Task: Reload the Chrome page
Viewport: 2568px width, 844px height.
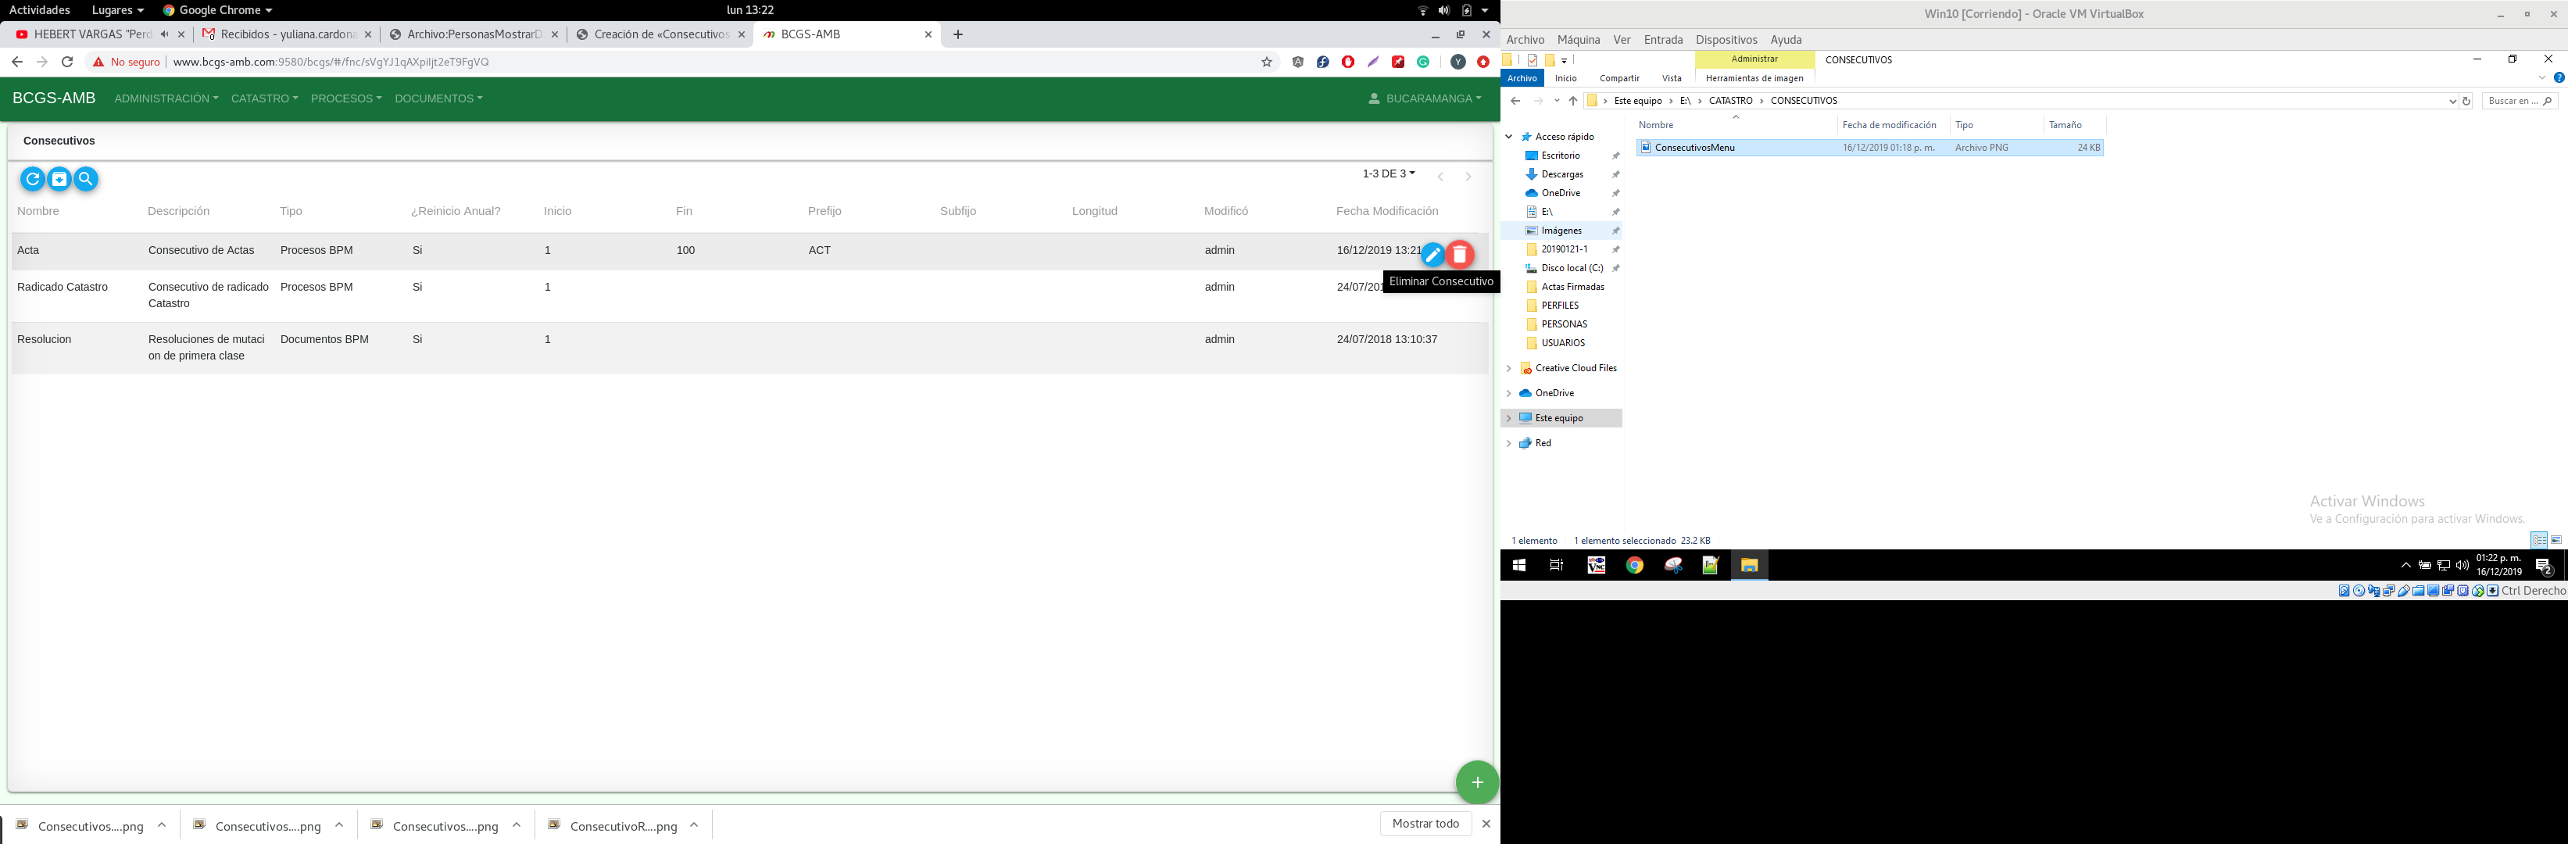Action: 66,62
